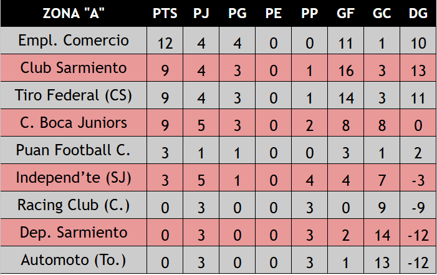Click the DG column header
This screenshot has width=437, height=275.
coord(418,14)
